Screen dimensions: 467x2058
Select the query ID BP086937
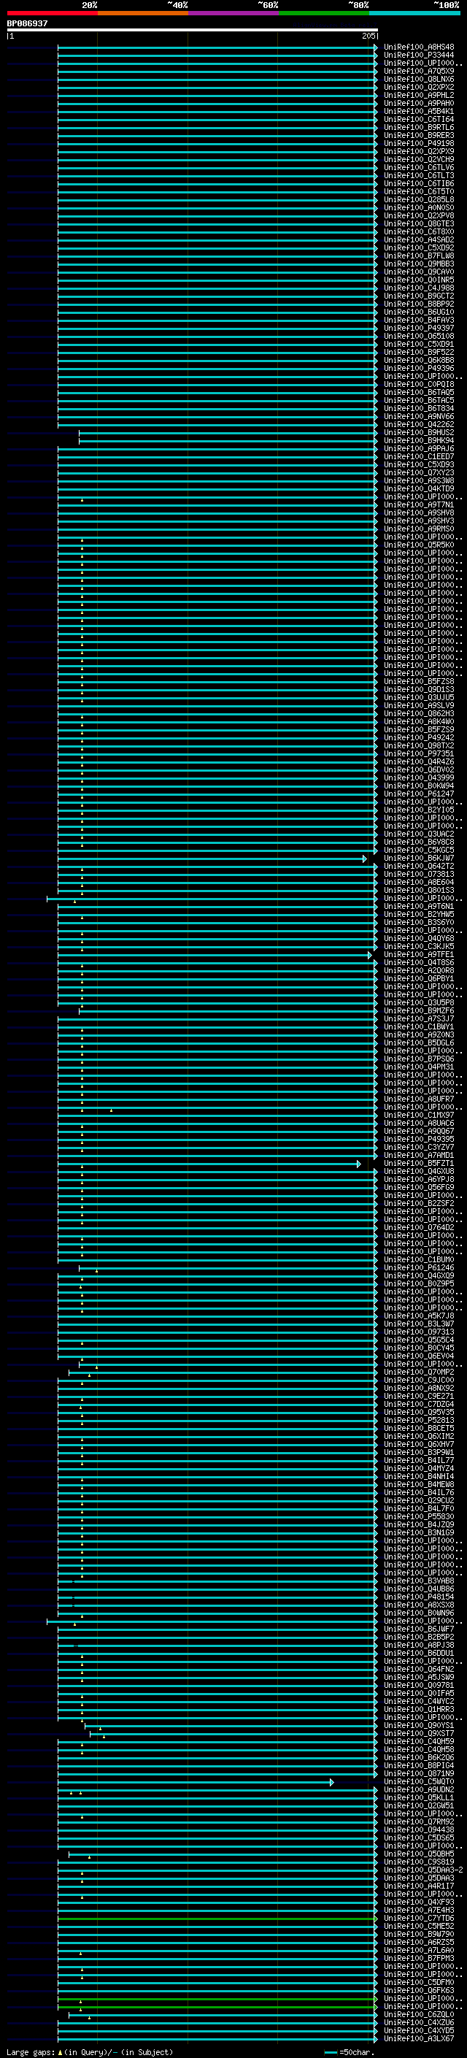point(28,23)
